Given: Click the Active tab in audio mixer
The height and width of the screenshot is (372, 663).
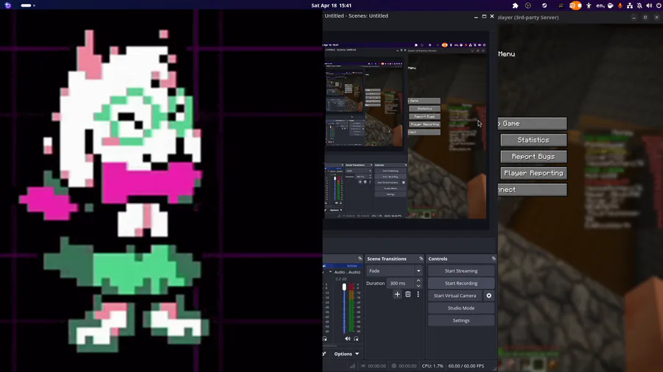Looking at the screenshot, I should click(x=352, y=266).
